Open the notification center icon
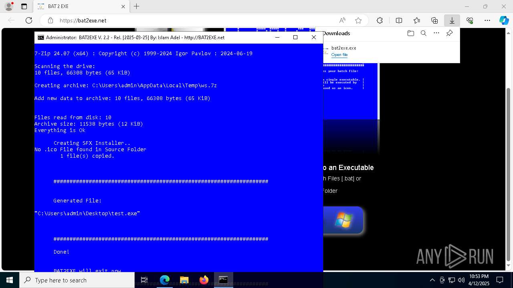Viewport: 513px width, 288px height. (500, 280)
